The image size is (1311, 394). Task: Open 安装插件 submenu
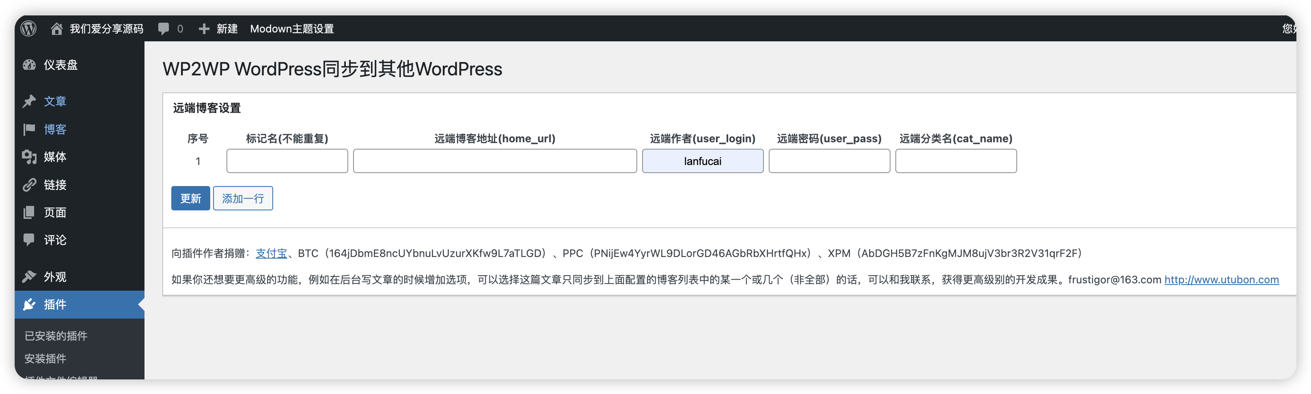pos(45,359)
